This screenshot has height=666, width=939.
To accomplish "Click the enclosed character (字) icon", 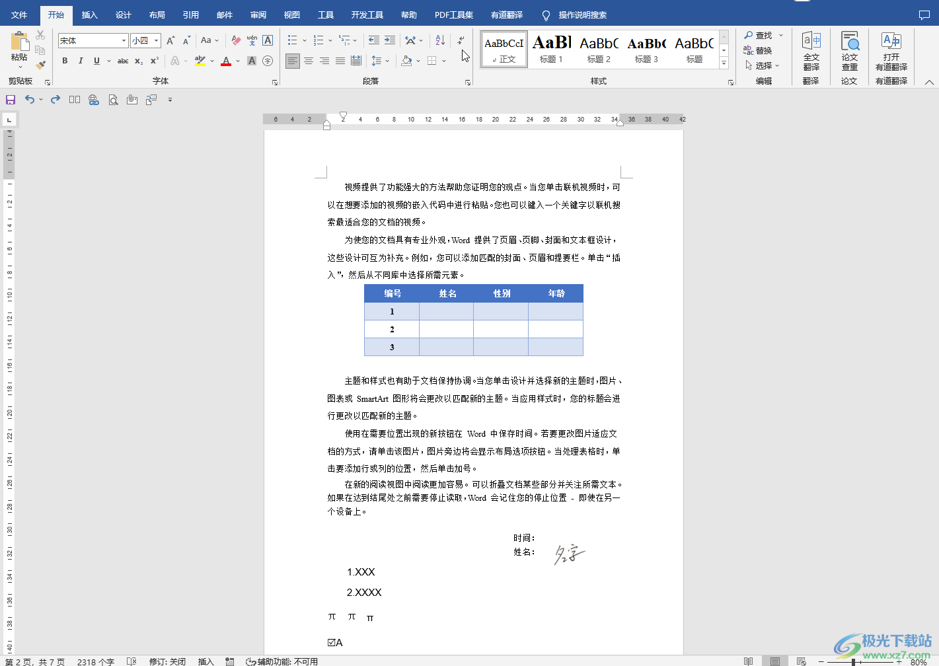I will 268,61.
